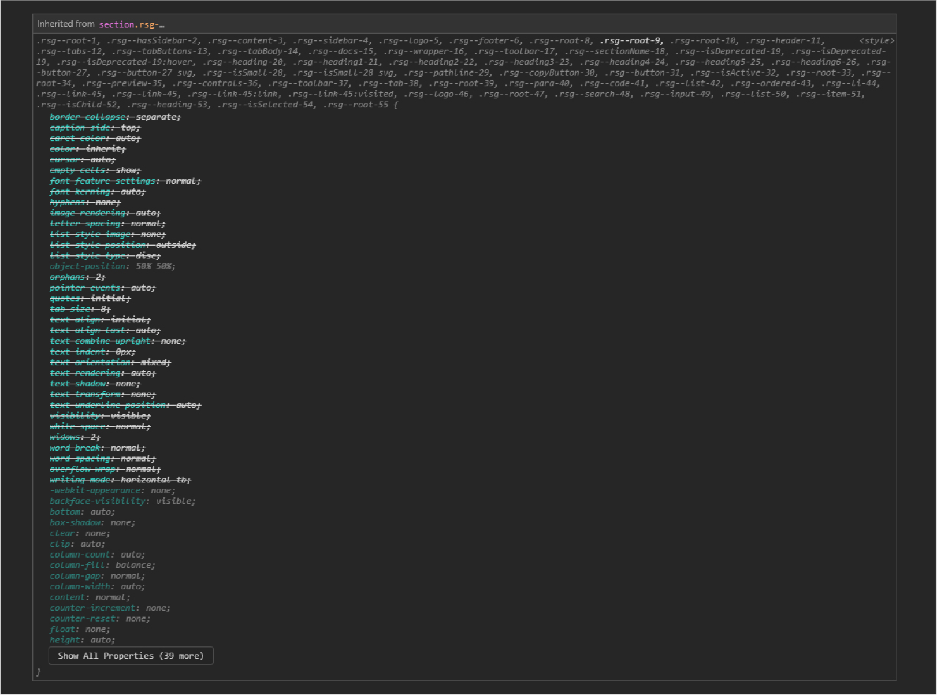The image size is (937, 695).
Task: Select the pointer-events property
Action: click(x=85, y=288)
